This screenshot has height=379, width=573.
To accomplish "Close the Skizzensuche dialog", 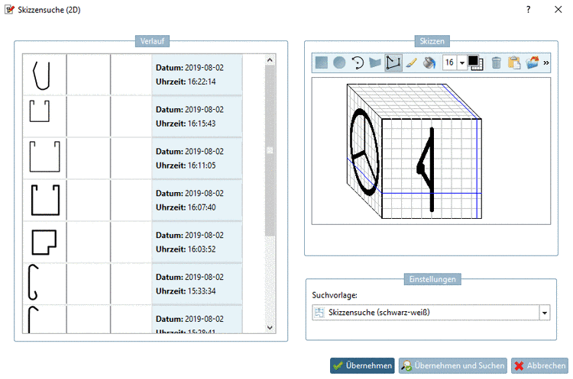I will (558, 9).
